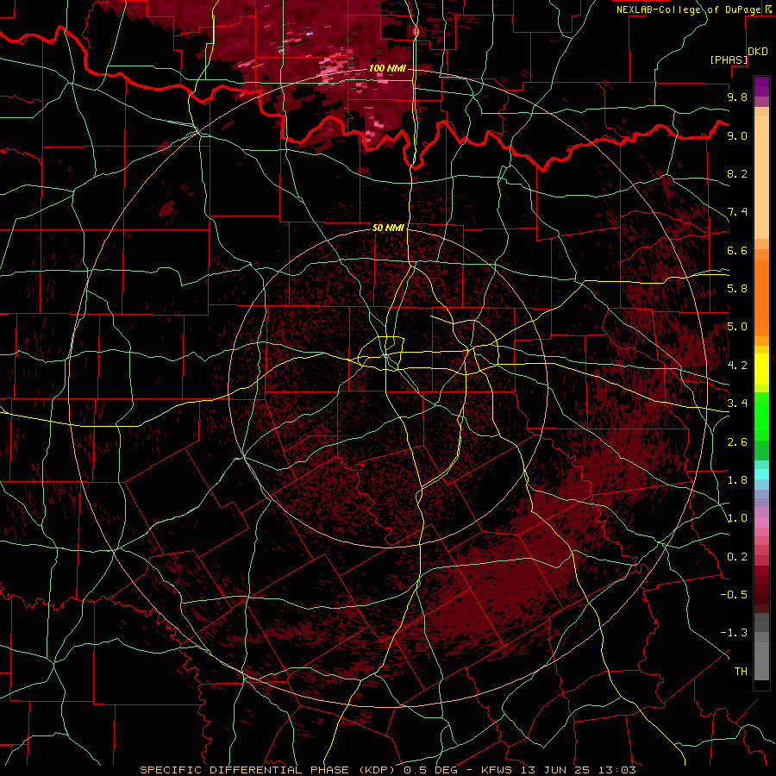Pick the cyan band on color bar
The image size is (776, 776).
click(x=761, y=474)
